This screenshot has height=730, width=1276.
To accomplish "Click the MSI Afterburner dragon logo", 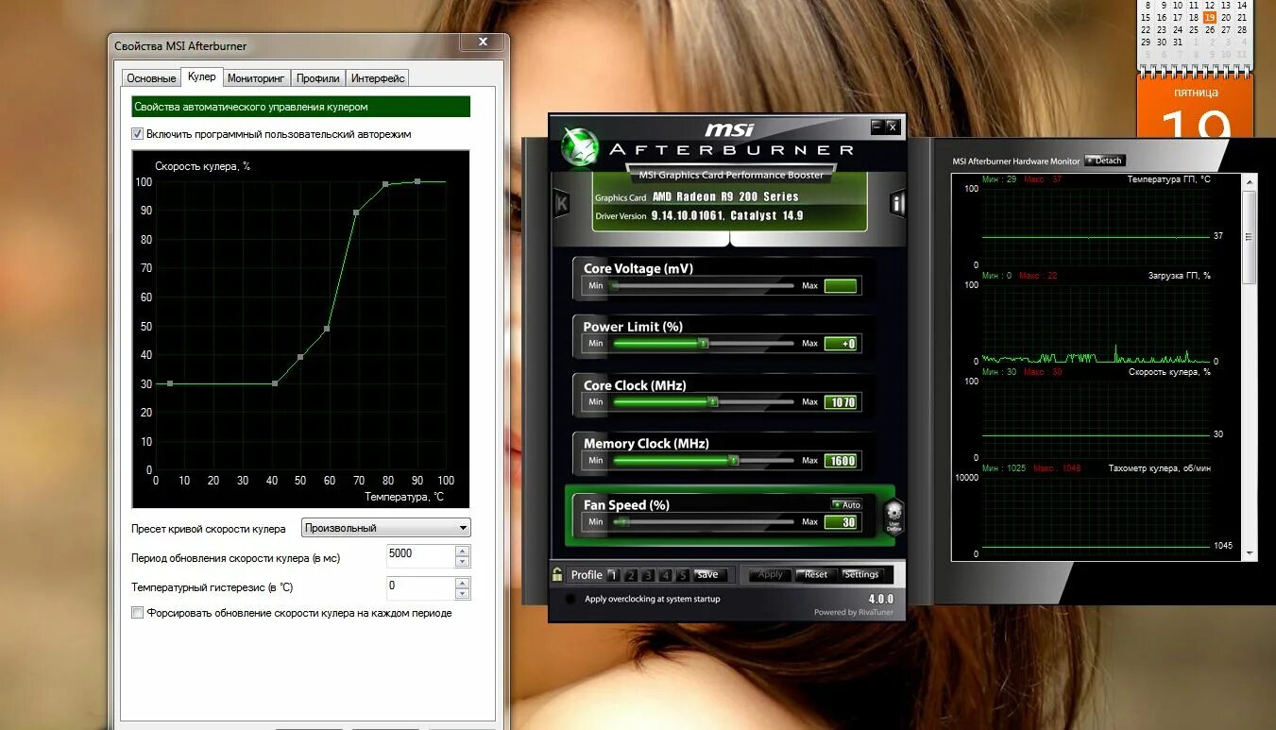I will click(x=579, y=145).
